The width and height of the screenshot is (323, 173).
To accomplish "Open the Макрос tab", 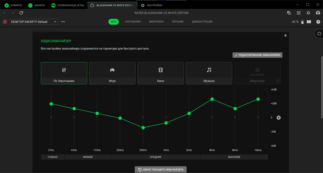I will click(x=37, y=5).
